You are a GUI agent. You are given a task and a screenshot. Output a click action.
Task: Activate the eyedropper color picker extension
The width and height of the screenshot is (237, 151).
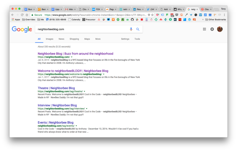point(187,15)
